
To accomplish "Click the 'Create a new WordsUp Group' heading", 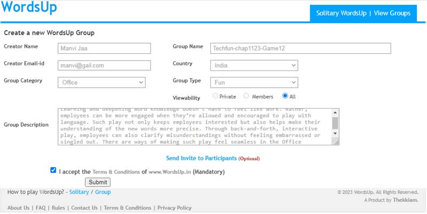I will pos(49,33).
